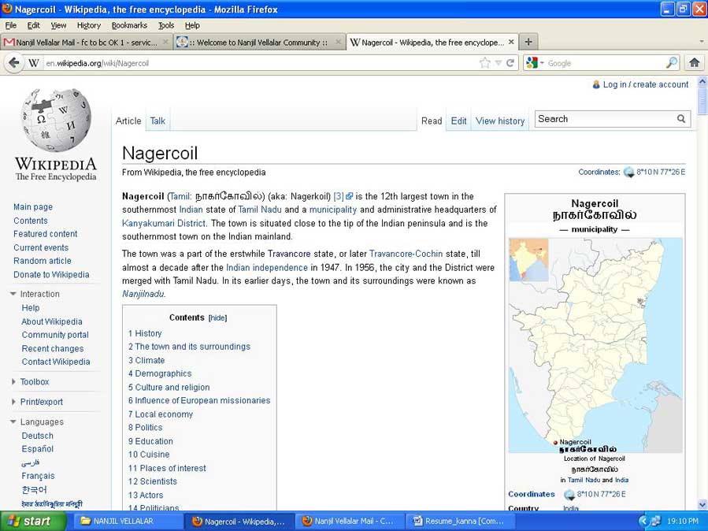Click the magnifier icon in Wikipedia search box
The height and width of the screenshot is (531, 708).
click(681, 119)
